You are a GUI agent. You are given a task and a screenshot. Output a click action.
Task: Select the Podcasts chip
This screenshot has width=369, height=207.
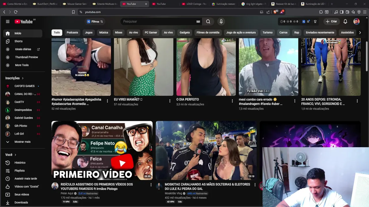(x=72, y=32)
